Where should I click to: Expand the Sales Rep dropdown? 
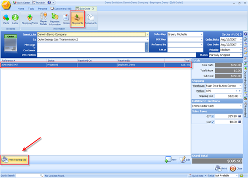202,34
